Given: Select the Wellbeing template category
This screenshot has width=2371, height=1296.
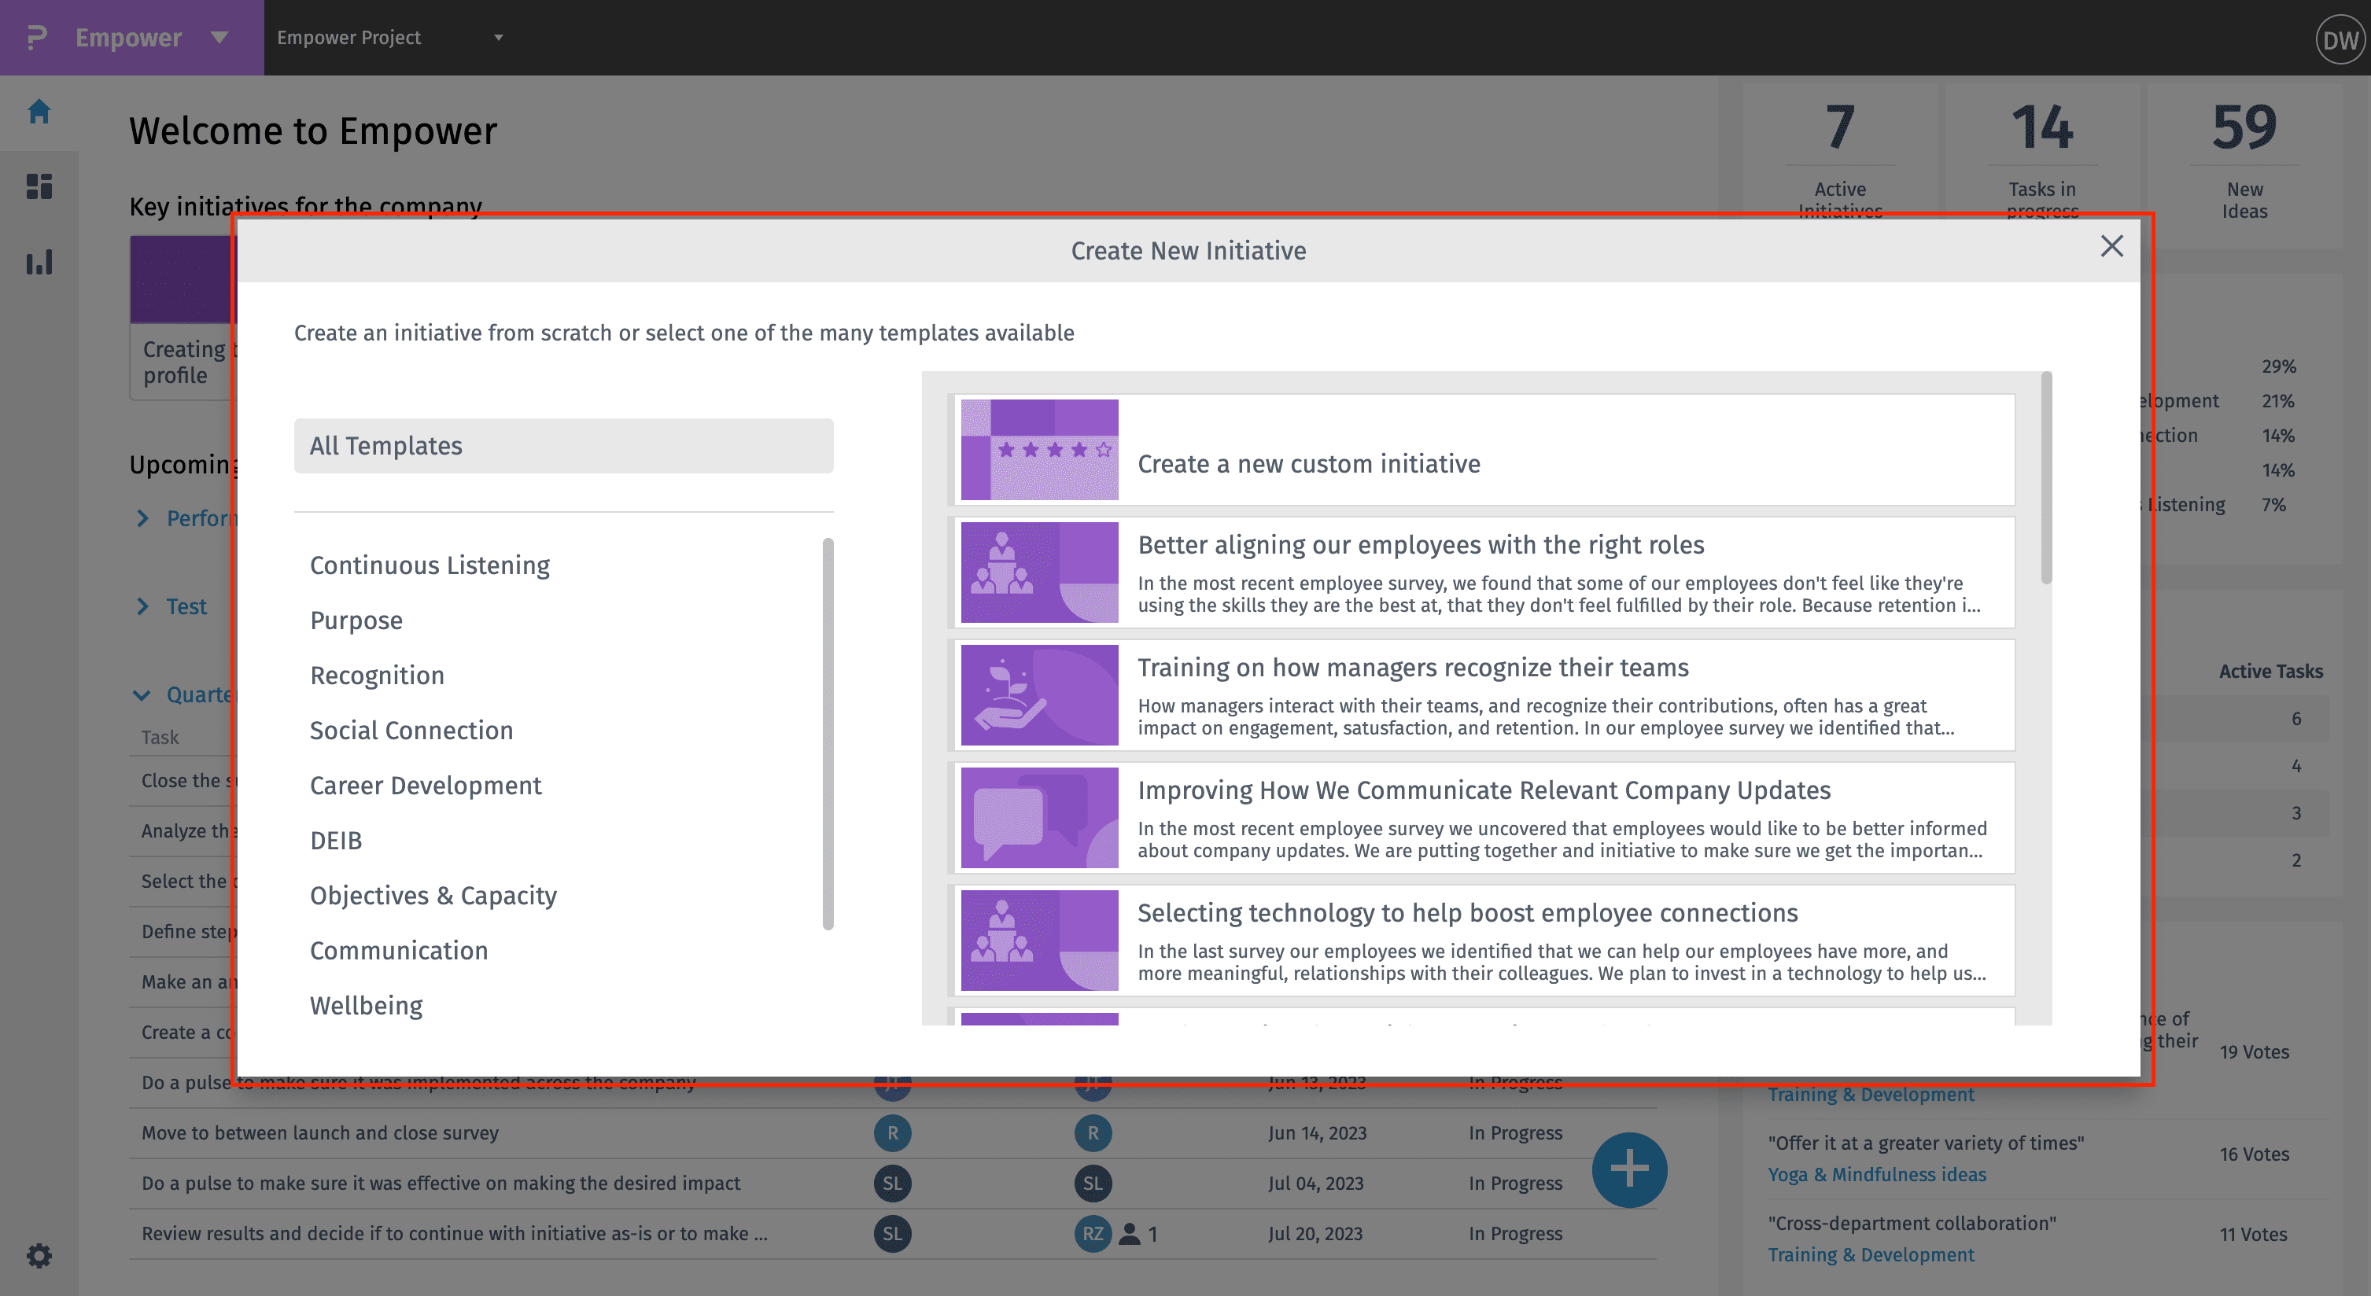Looking at the screenshot, I should 367,1005.
